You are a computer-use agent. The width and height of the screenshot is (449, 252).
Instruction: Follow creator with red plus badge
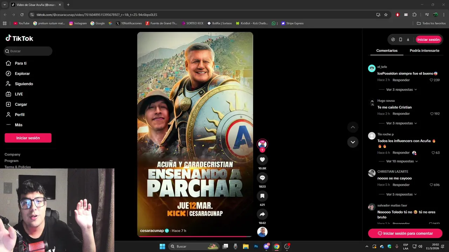pos(262,150)
